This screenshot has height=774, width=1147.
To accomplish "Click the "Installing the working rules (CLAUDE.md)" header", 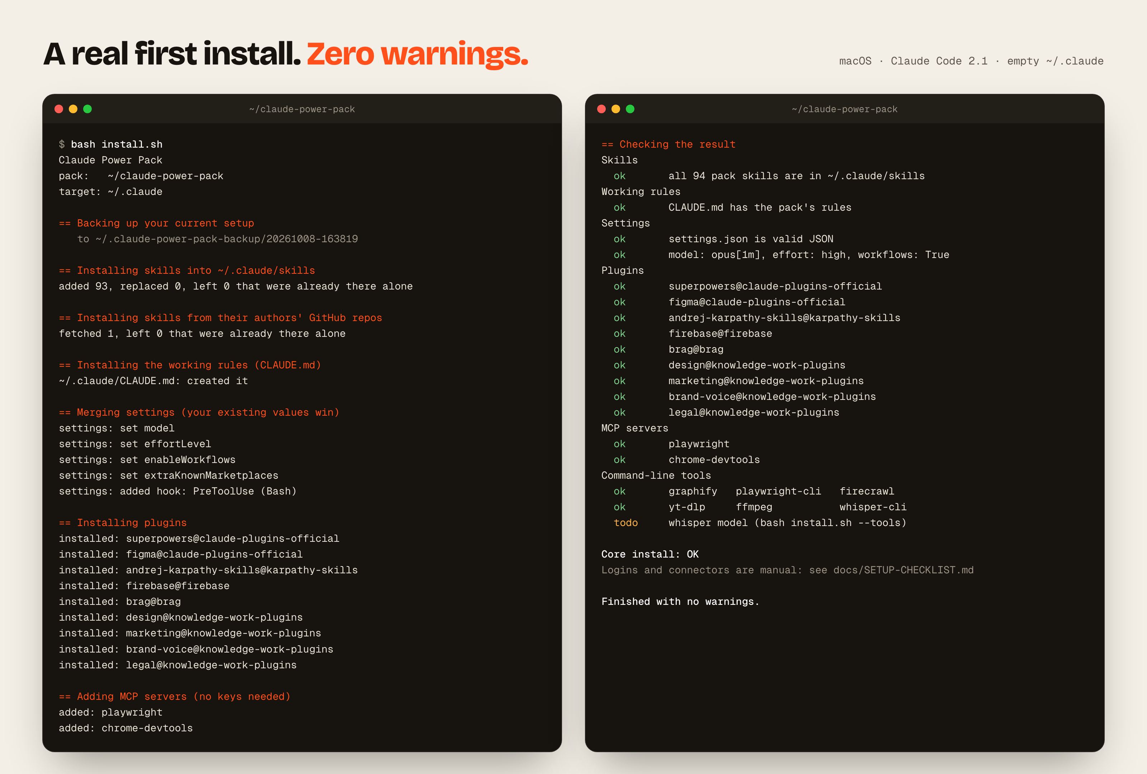I will tap(190, 365).
